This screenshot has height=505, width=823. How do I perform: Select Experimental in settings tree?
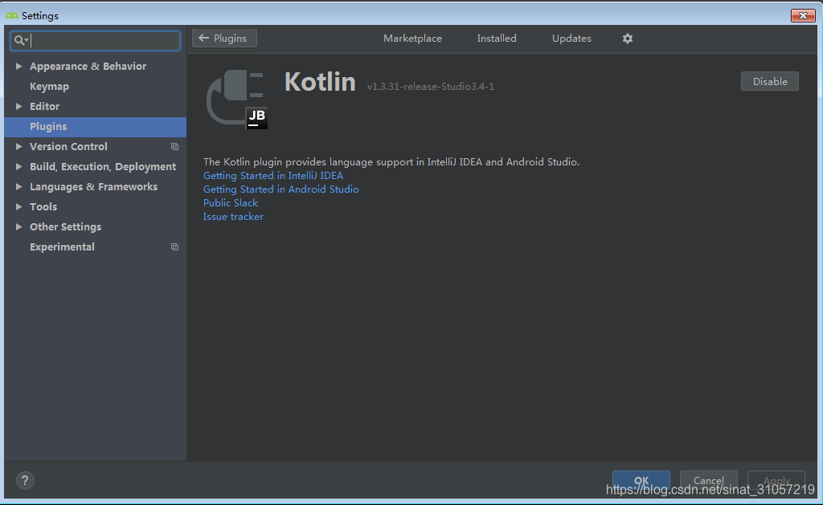tap(62, 247)
